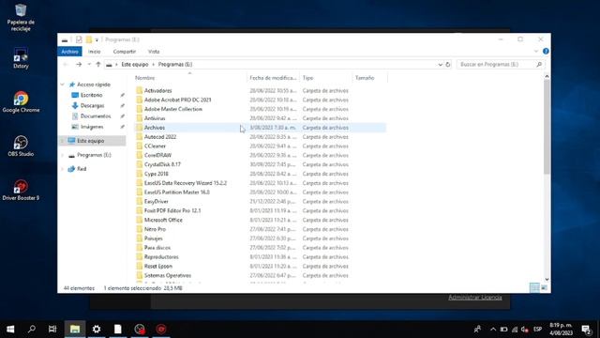The width and height of the screenshot is (600, 338).
Task: Open Explorer help question mark icon
Action: click(546, 51)
